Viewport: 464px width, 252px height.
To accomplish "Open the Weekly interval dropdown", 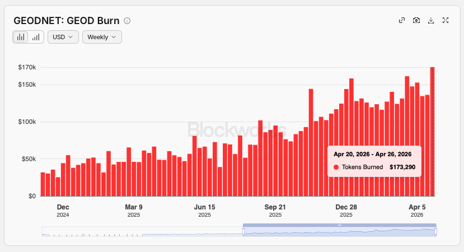I will pyautogui.click(x=102, y=37).
